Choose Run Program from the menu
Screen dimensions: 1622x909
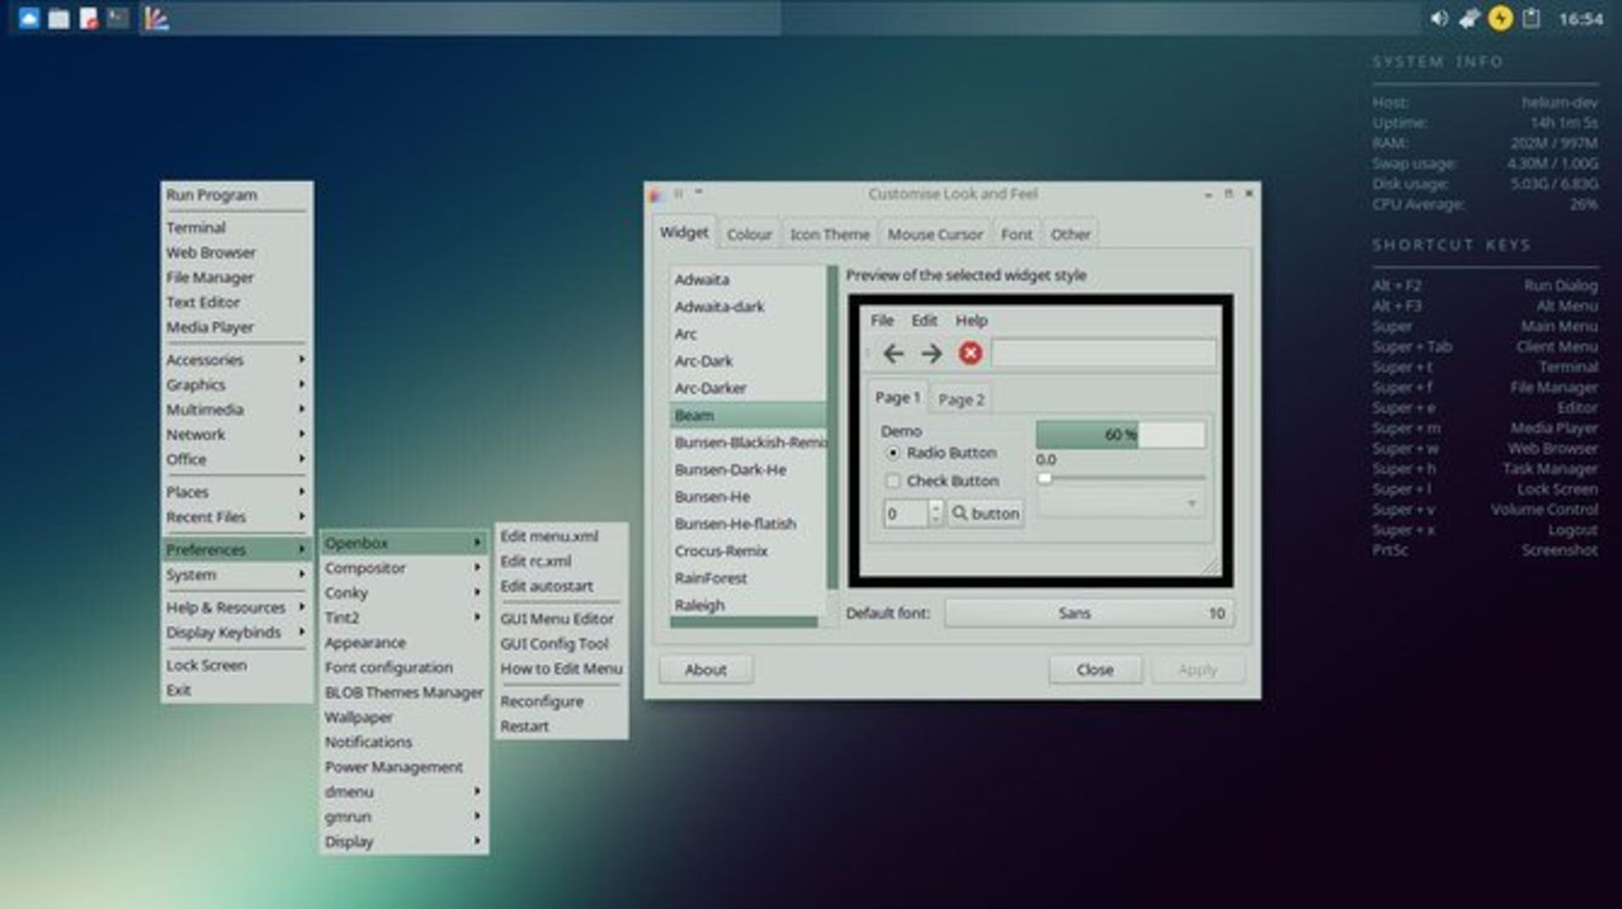[x=235, y=195]
